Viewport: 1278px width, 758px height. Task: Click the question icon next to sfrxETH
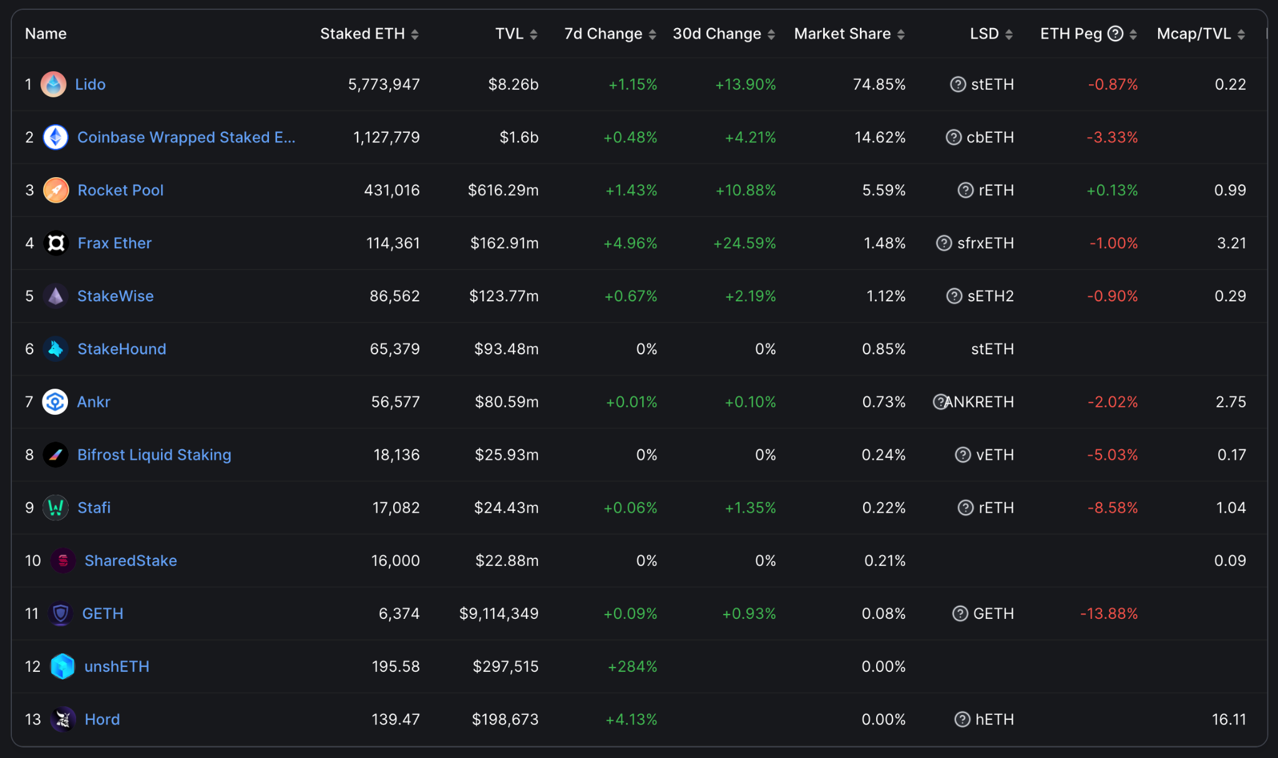944,243
